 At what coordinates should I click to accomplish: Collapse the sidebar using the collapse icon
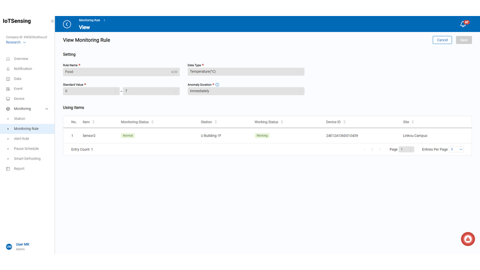[52, 21]
